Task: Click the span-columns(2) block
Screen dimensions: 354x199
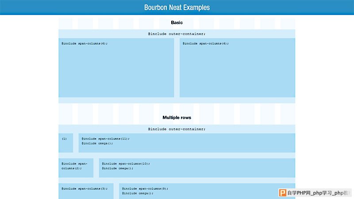Action: click(76, 168)
